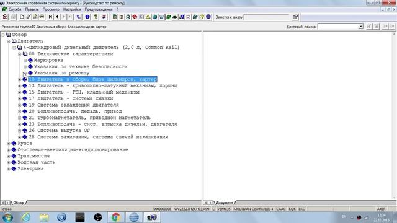Viewport: 397px width, 223px height.
Task: Click the pencil edit toolbar icon
Action: (29, 17)
